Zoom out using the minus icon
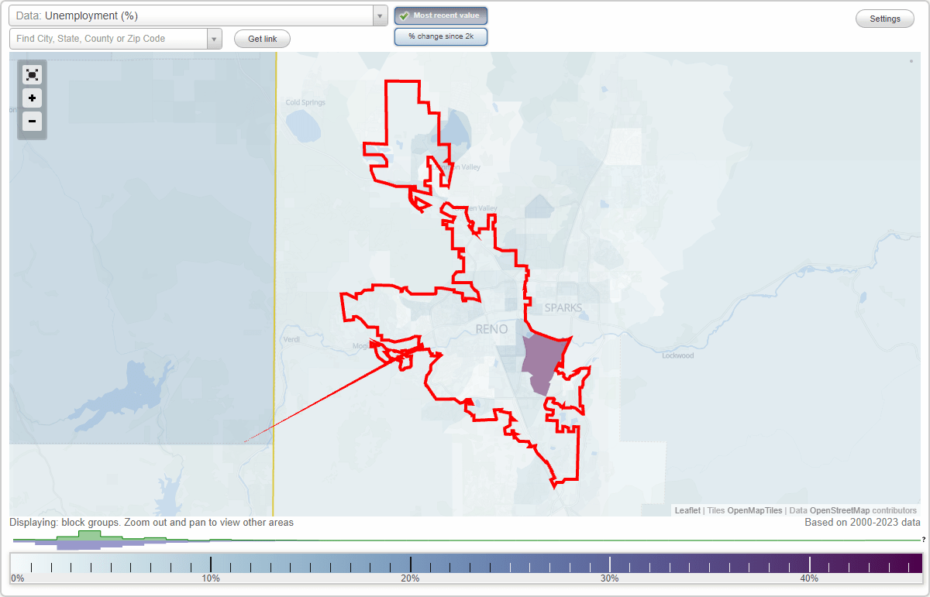This screenshot has height=597, width=930. 32,122
